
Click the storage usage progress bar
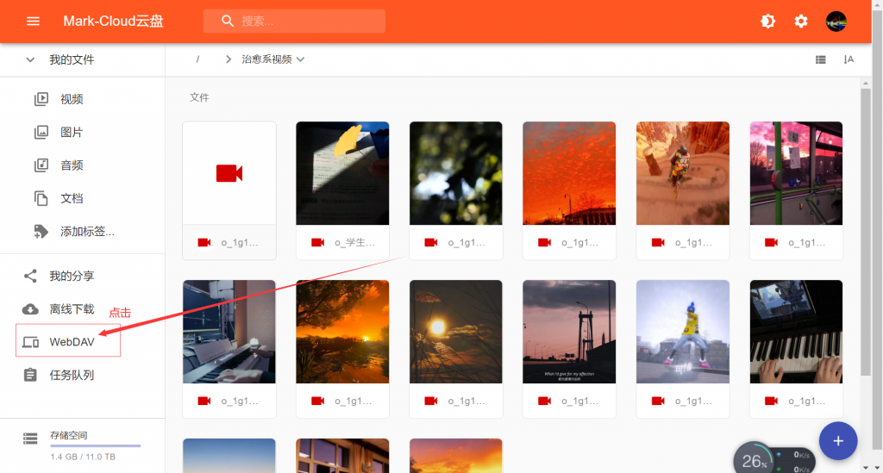click(x=95, y=445)
